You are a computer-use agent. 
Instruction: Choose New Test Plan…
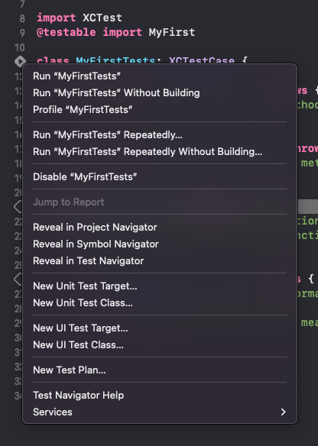tap(160, 370)
